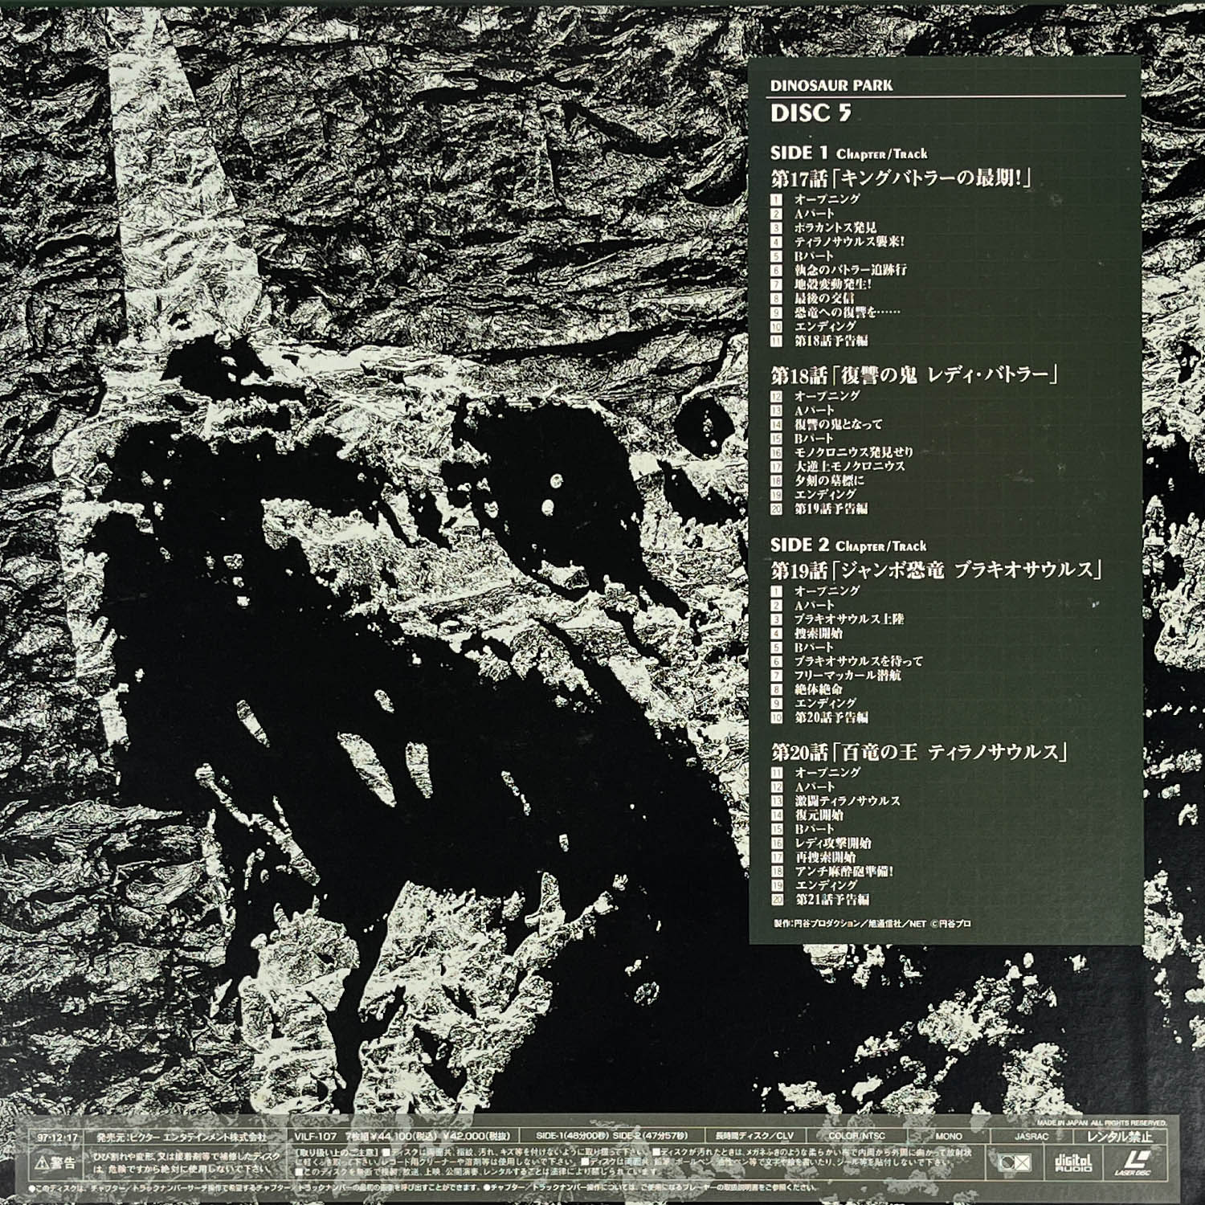Click chapter 復元開始

pos(819,815)
